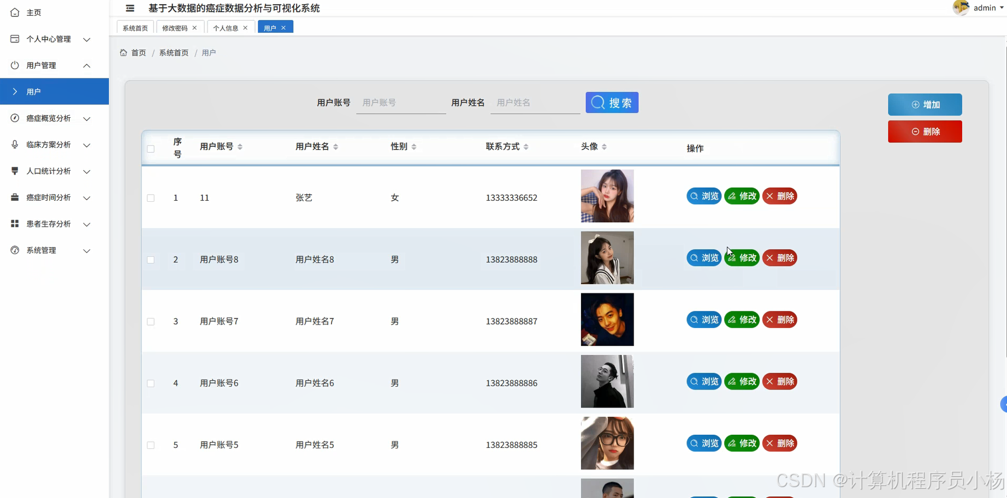The width and height of the screenshot is (1007, 498).
Task: Open avatar thumbnail of 用户姓名6
Action: [607, 381]
